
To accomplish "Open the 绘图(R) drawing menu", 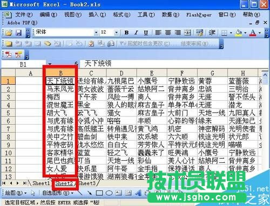I will point(16,193).
